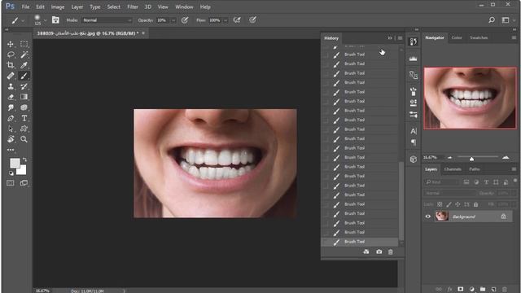
Task: Open the Image menu
Action: click(58, 7)
